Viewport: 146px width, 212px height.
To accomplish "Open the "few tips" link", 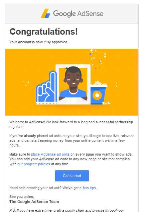I will (89, 188).
